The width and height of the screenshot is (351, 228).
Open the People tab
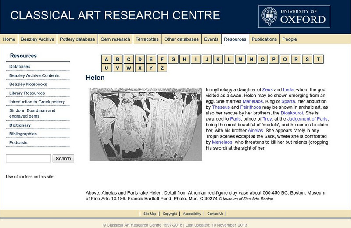290,39
